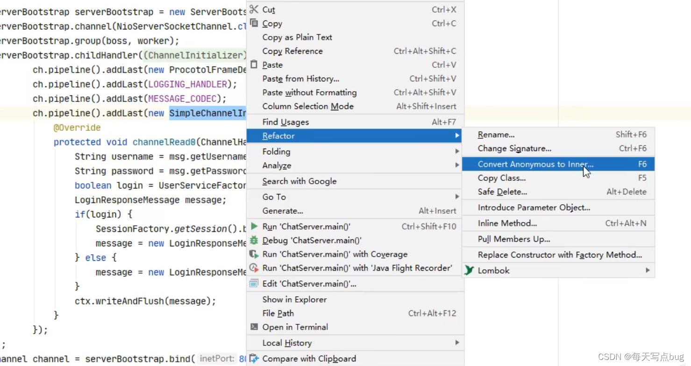Choose Replace Constructor with Factory Method...
Viewport: 691px width, 366px height.
[x=558, y=255]
